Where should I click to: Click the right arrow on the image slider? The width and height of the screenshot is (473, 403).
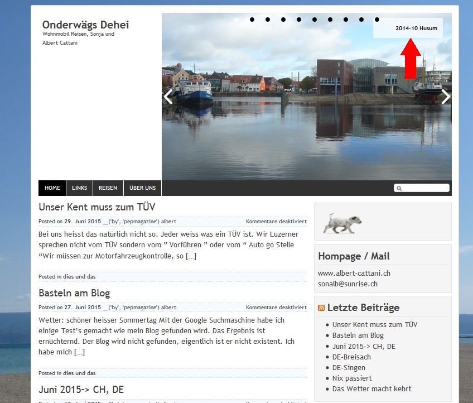[x=445, y=97]
